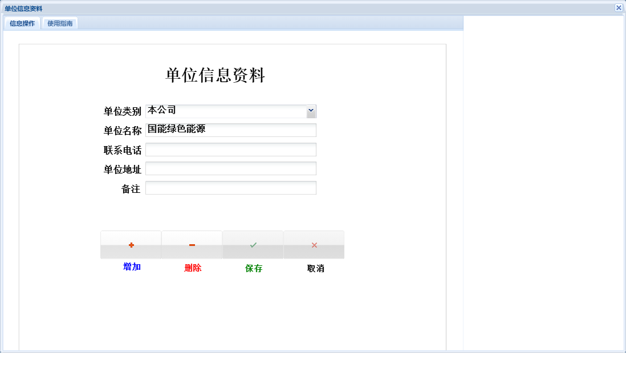The width and height of the screenshot is (626, 392).
Task: Click the orange plus icon to add record
Action: [131, 244]
